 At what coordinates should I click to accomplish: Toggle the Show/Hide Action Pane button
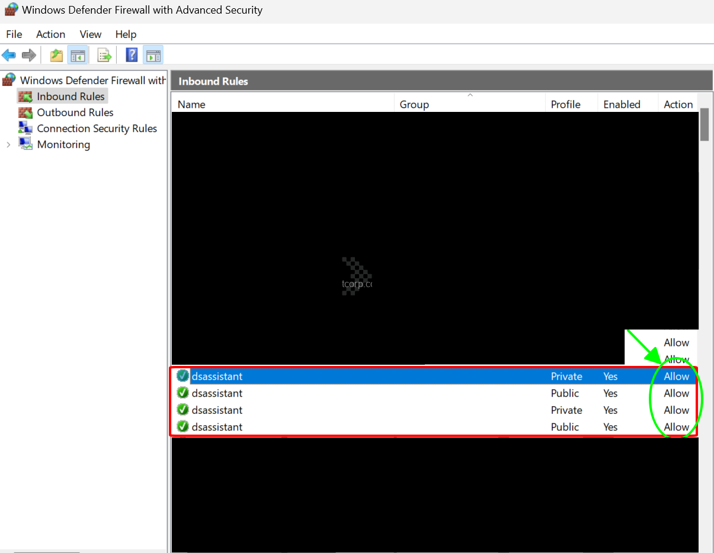coord(153,56)
